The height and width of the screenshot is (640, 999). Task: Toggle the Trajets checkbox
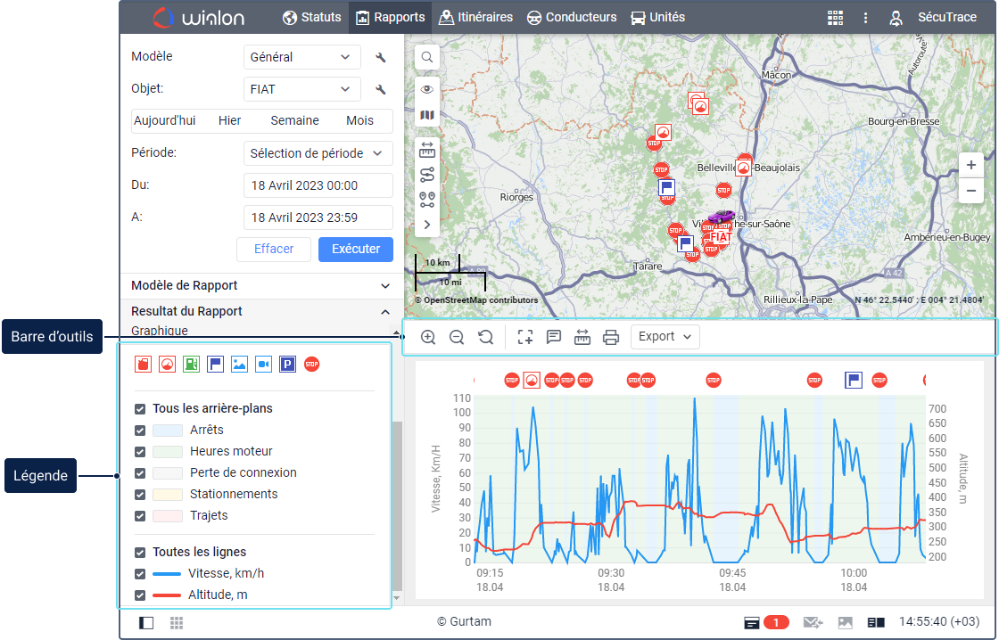coord(140,516)
